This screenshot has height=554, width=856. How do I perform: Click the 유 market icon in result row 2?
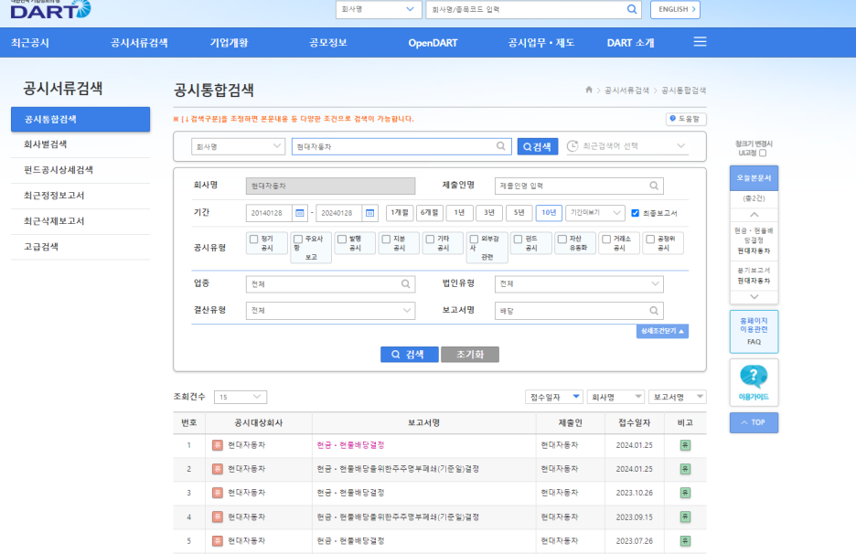pos(218,469)
